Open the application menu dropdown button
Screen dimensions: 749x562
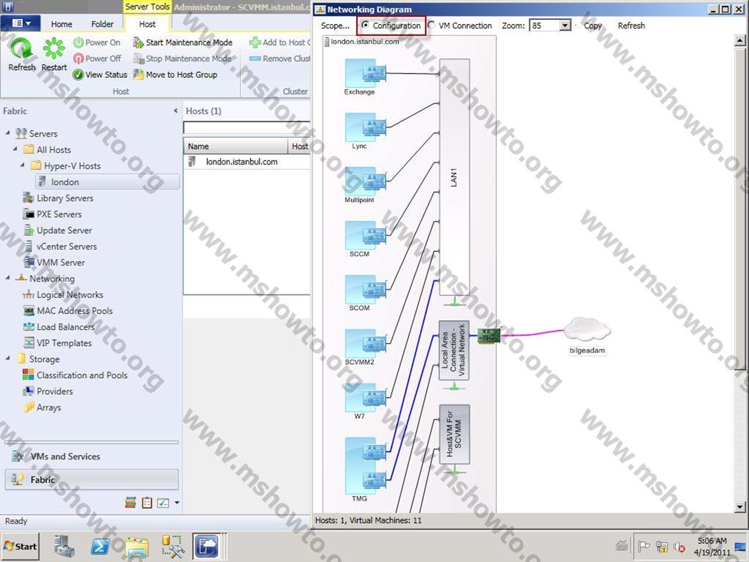[x=20, y=23]
